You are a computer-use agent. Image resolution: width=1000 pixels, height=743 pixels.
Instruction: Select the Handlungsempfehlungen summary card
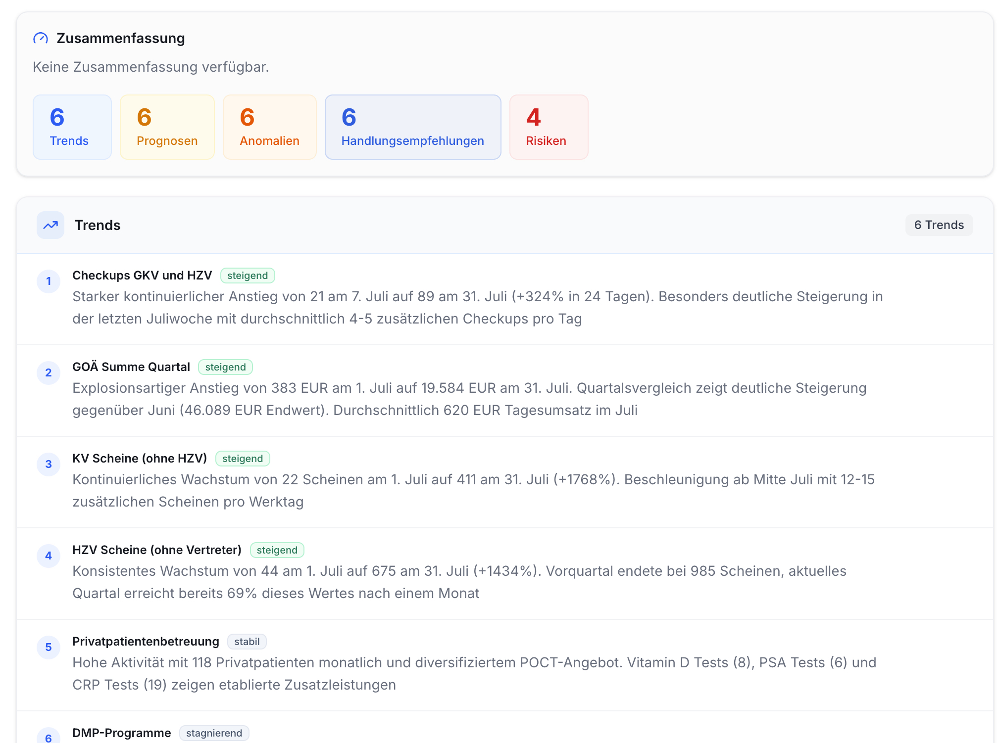(x=413, y=127)
